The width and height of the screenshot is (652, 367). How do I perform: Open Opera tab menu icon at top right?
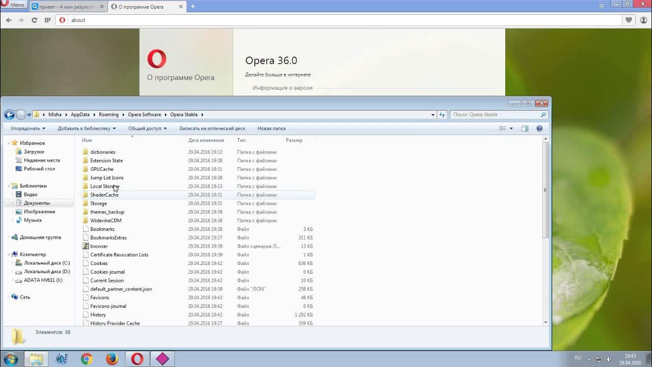602,6
